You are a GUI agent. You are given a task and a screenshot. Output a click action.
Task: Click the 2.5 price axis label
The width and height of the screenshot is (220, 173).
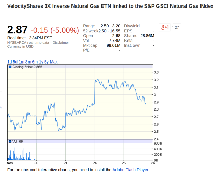pyautogui.click(x=156, y=132)
